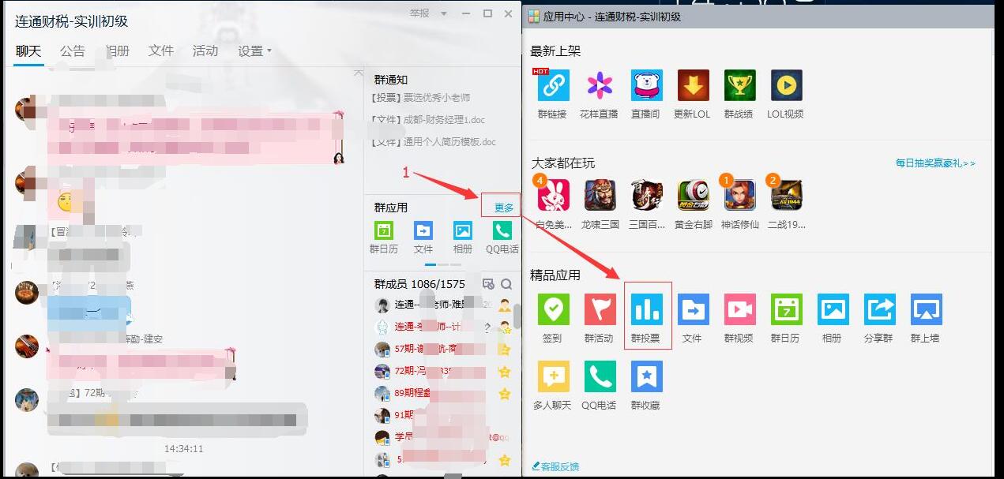Open 相册 icon in chat window 群应用 panel
1004x479 pixels.
[x=463, y=230]
